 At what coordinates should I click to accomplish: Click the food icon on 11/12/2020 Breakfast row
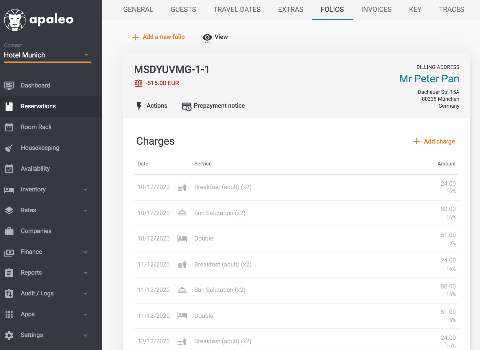pyautogui.click(x=182, y=264)
